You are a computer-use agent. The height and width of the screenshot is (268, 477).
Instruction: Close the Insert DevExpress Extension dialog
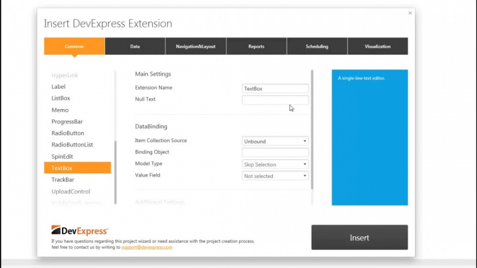pos(410,13)
